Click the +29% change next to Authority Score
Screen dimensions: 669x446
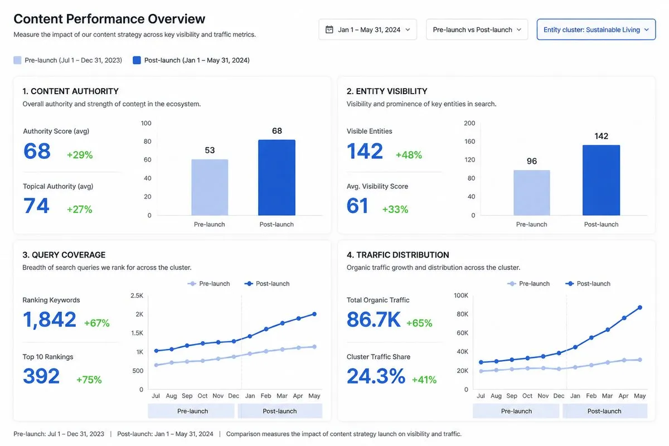(x=80, y=155)
